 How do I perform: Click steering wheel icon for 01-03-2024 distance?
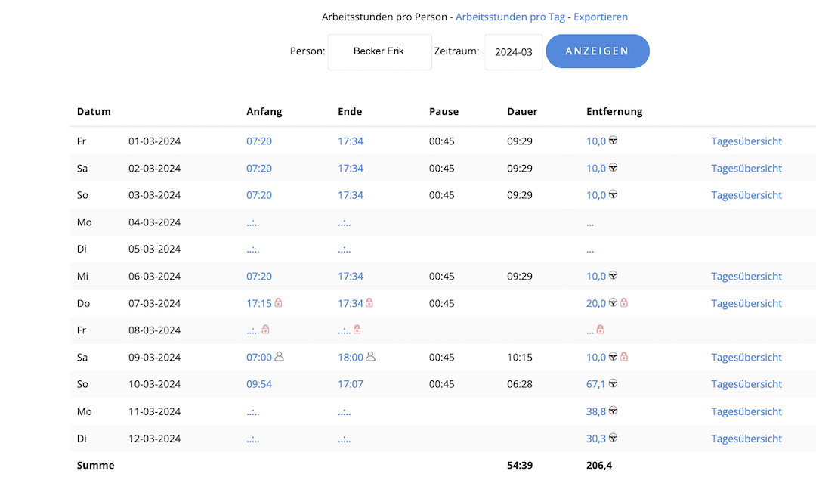coord(614,141)
